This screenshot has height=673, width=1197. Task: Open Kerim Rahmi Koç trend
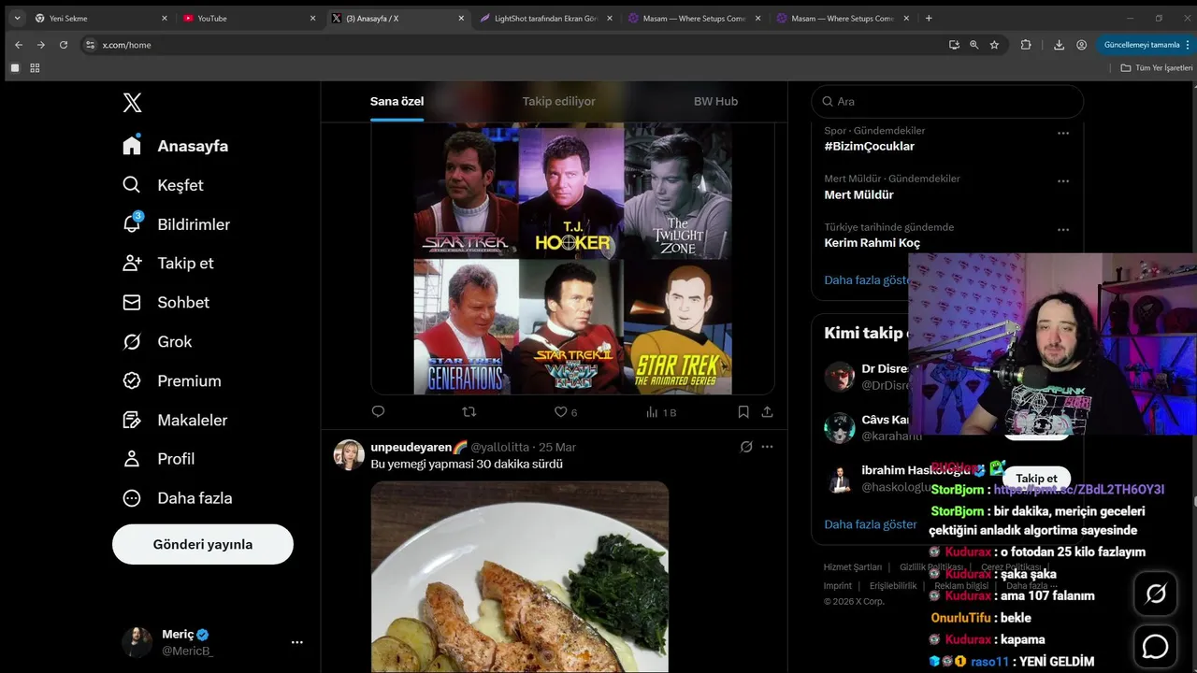(873, 242)
